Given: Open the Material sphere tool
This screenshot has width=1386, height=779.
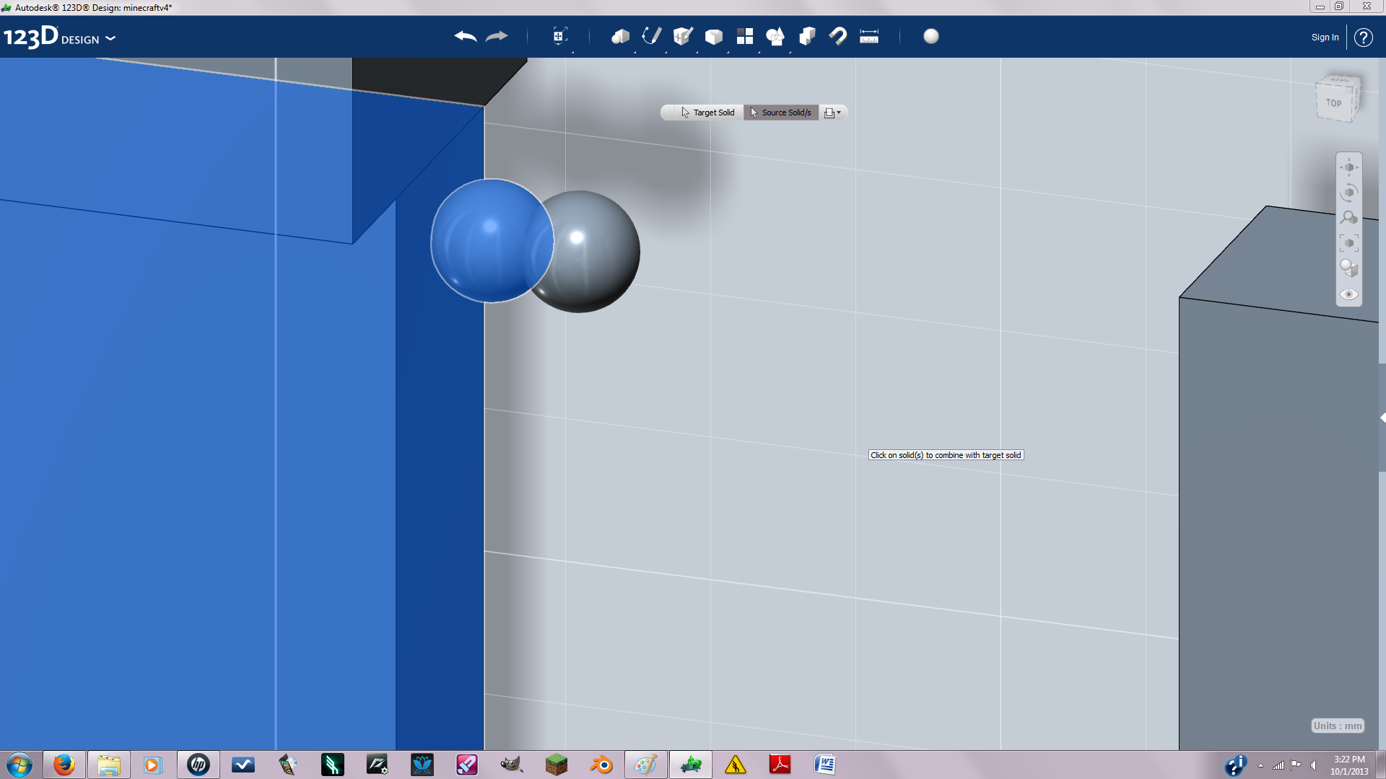Looking at the screenshot, I should point(931,36).
